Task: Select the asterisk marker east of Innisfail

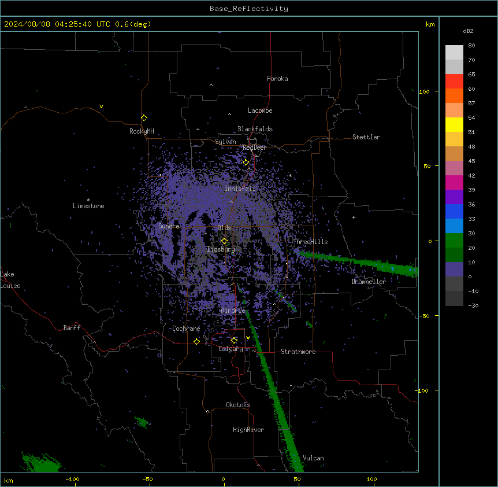Action: (x=290, y=175)
